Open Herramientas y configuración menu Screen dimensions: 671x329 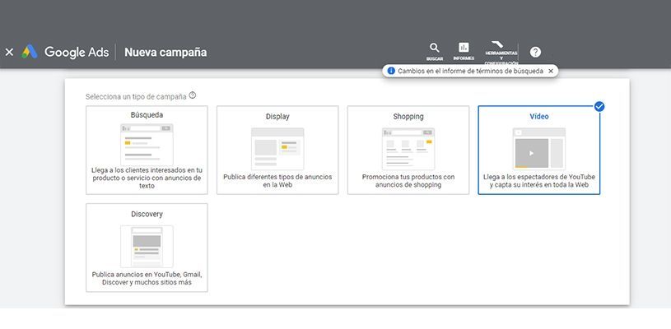click(x=501, y=53)
